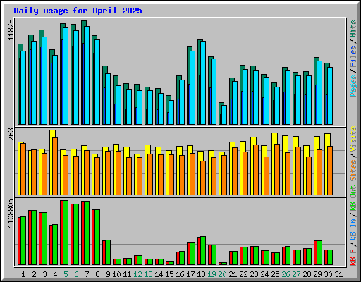Click day label 25 on the x-axis
This screenshot has width=361, height=282.
[275, 274]
